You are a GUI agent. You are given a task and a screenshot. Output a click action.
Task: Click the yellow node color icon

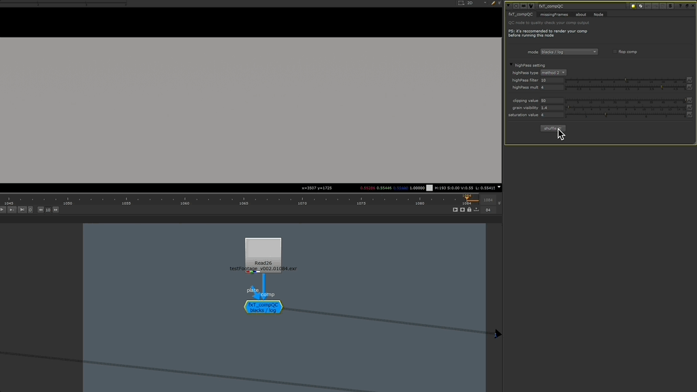[633, 5]
